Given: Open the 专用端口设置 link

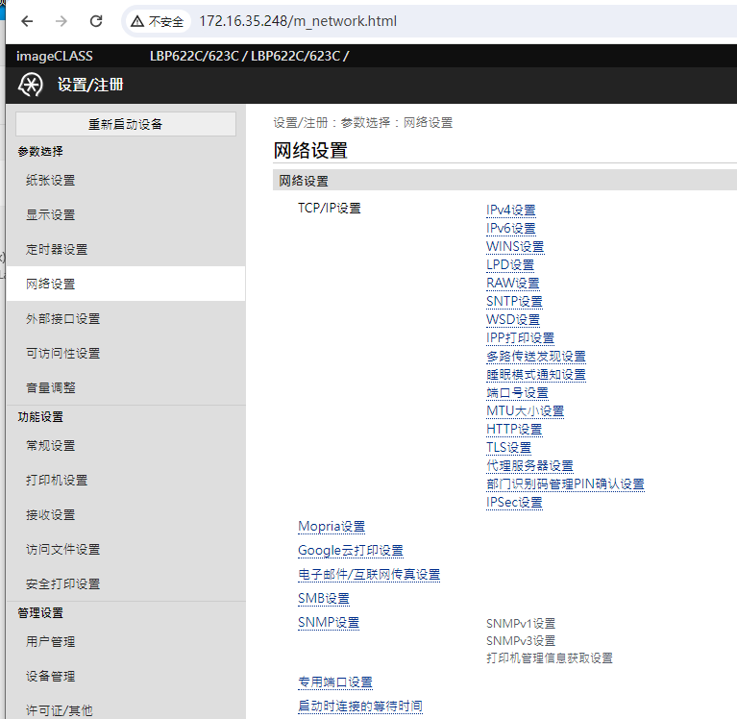Looking at the screenshot, I should (x=335, y=682).
